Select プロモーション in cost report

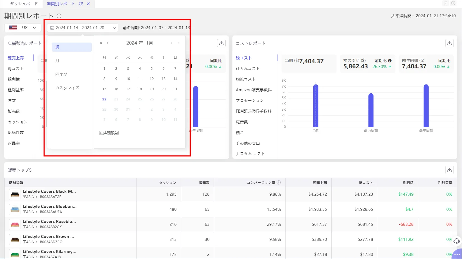(250, 100)
